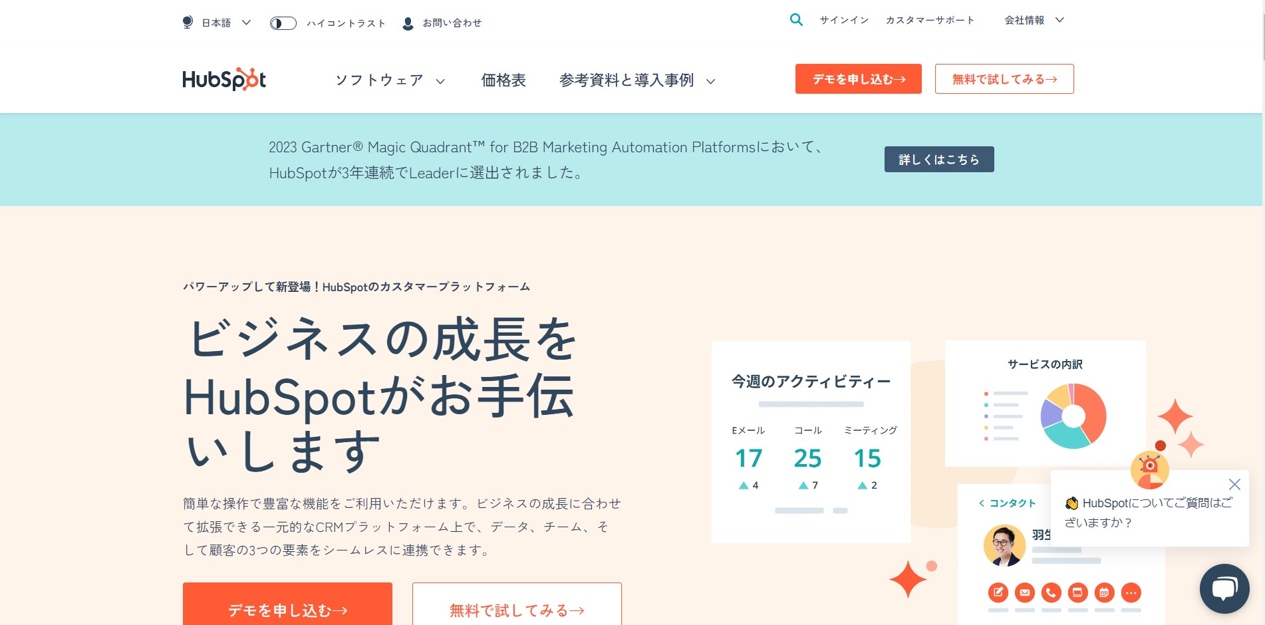Click the ミーティング count 15
Screen dimensions: 1265x625
click(867, 458)
